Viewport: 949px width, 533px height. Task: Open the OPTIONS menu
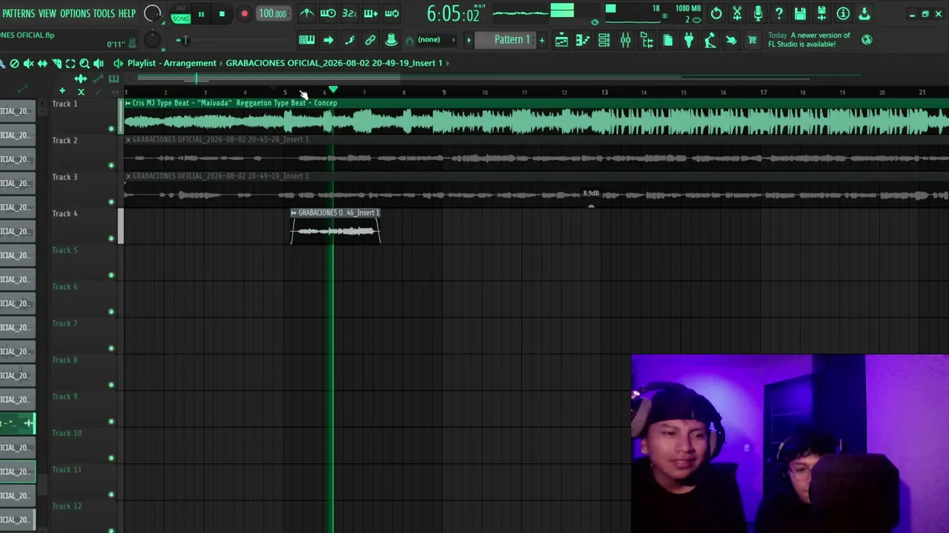(x=75, y=13)
